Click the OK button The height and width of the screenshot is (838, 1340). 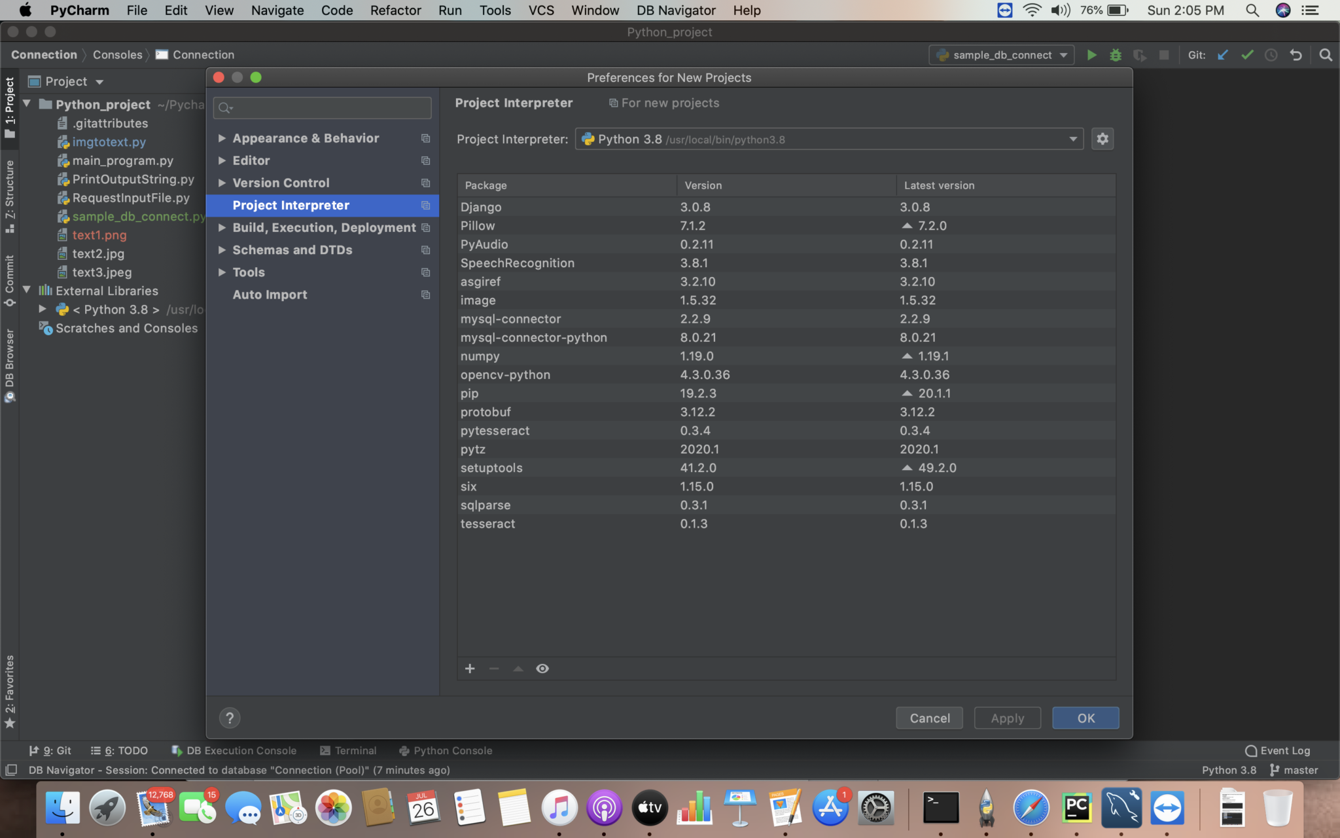coord(1085,718)
